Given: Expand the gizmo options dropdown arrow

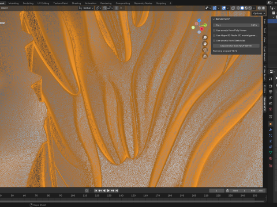Looking at the screenshot, I should [x=218, y=8].
